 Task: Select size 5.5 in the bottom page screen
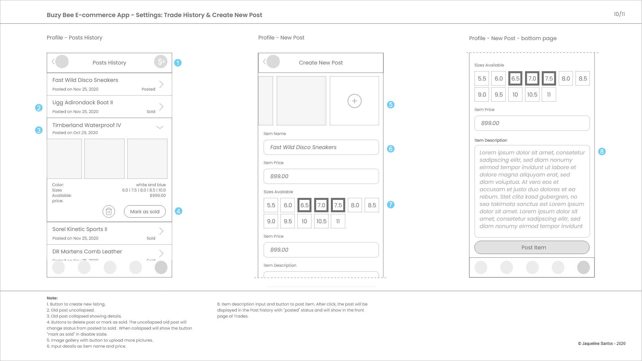pos(482,79)
